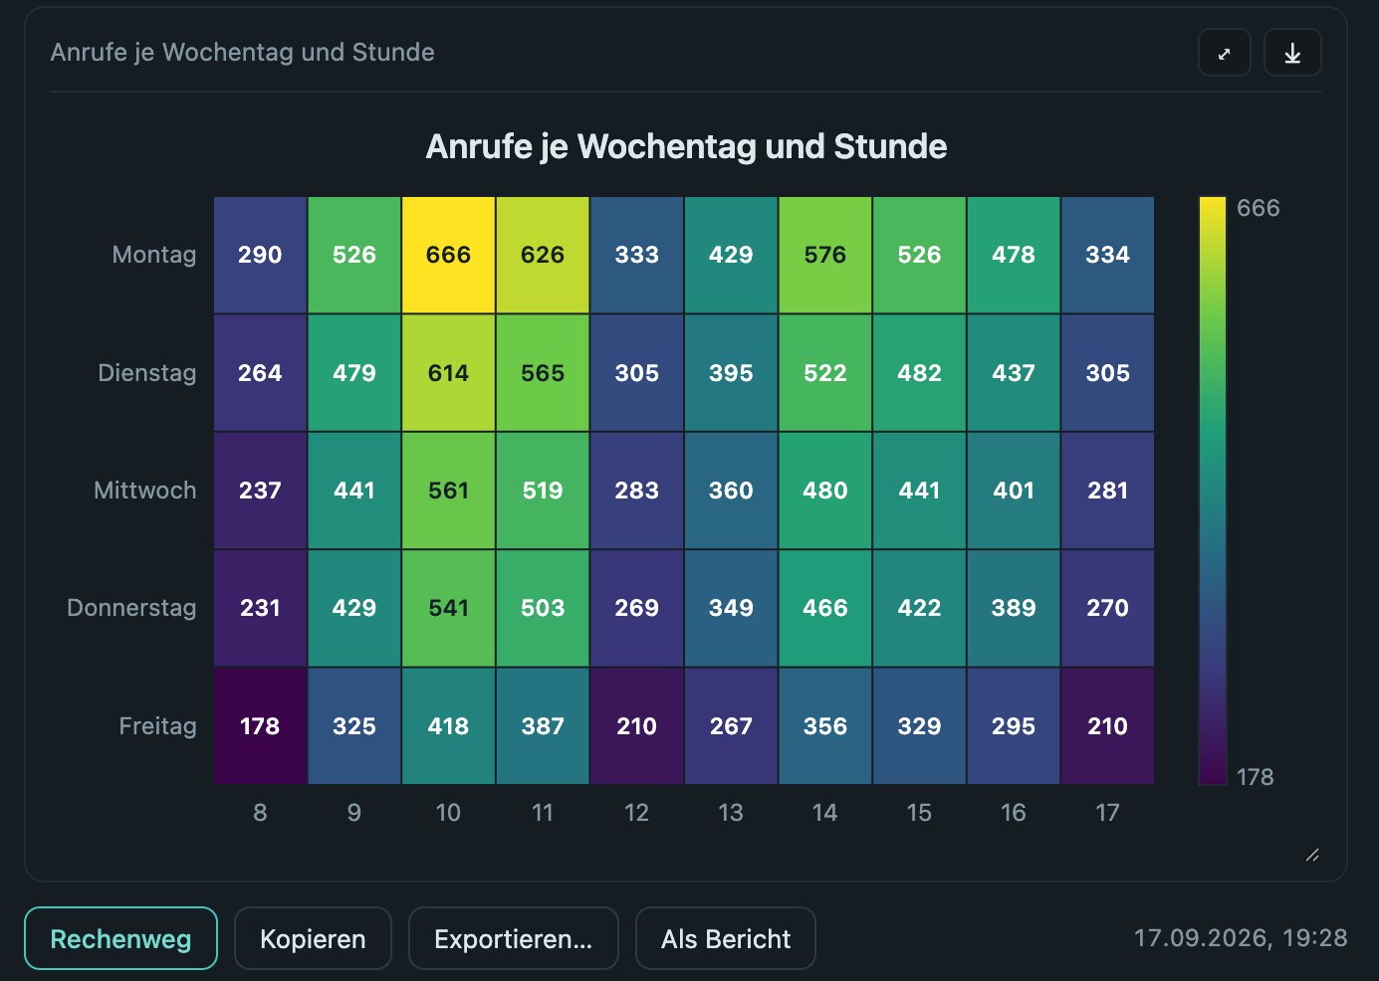Image resolution: width=1379 pixels, height=981 pixels.
Task: Click the 626 cell in the Montag row
Action: pyautogui.click(x=543, y=255)
